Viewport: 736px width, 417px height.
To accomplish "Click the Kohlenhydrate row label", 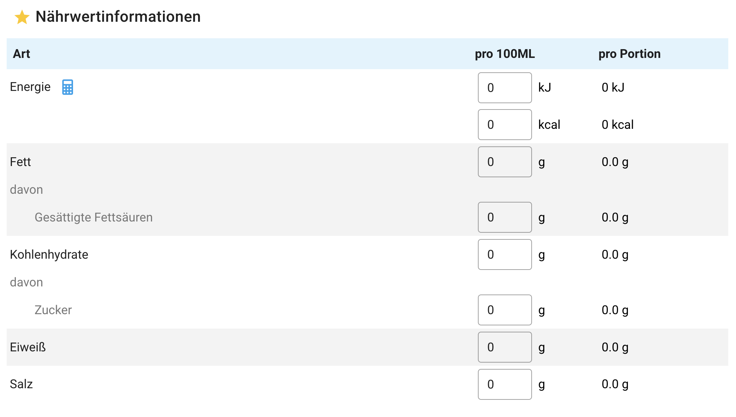I will [49, 254].
